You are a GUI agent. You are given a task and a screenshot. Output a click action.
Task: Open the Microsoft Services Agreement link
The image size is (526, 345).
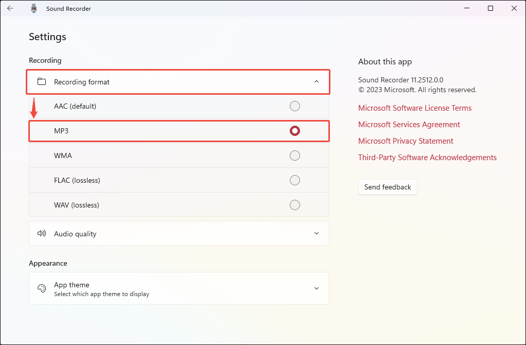click(x=409, y=125)
